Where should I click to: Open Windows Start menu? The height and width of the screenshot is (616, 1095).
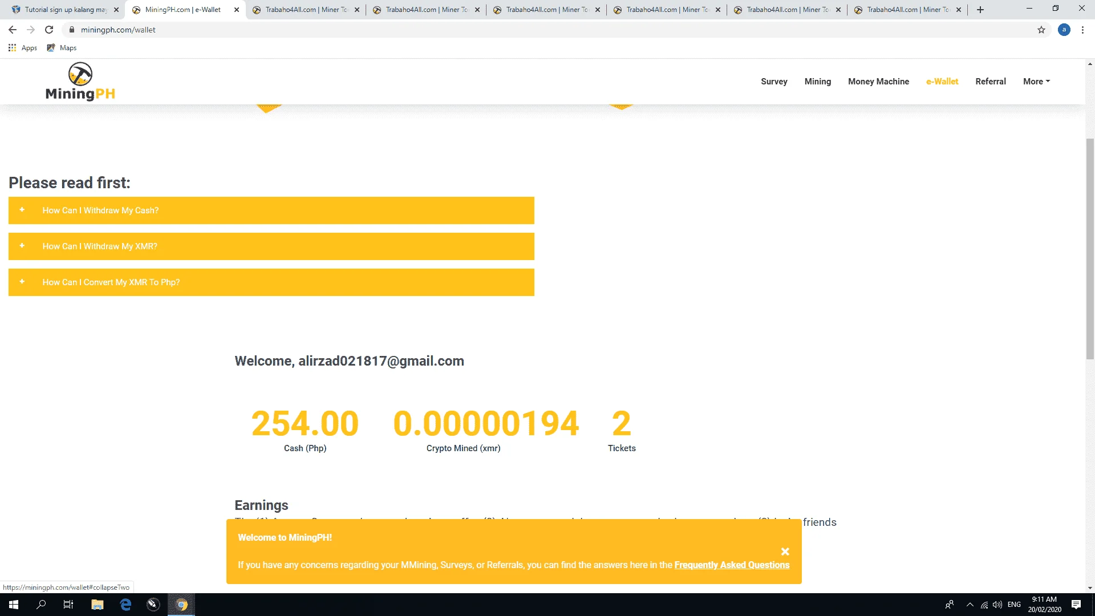(14, 605)
